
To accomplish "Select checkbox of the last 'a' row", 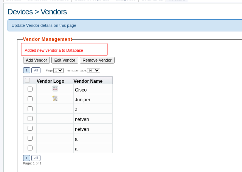I will pos(30,148).
